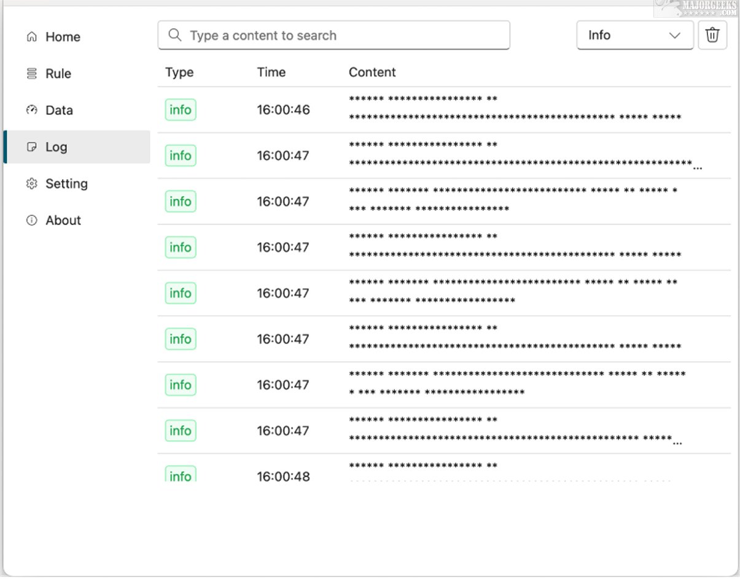Clear logs with the trash button
This screenshot has width=740, height=579.
point(712,36)
